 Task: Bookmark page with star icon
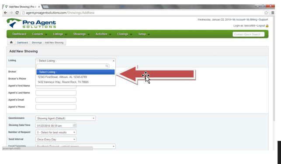point(266,13)
